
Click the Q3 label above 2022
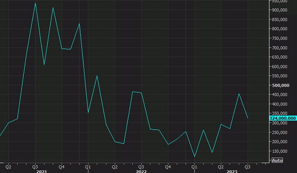tap(141, 167)
